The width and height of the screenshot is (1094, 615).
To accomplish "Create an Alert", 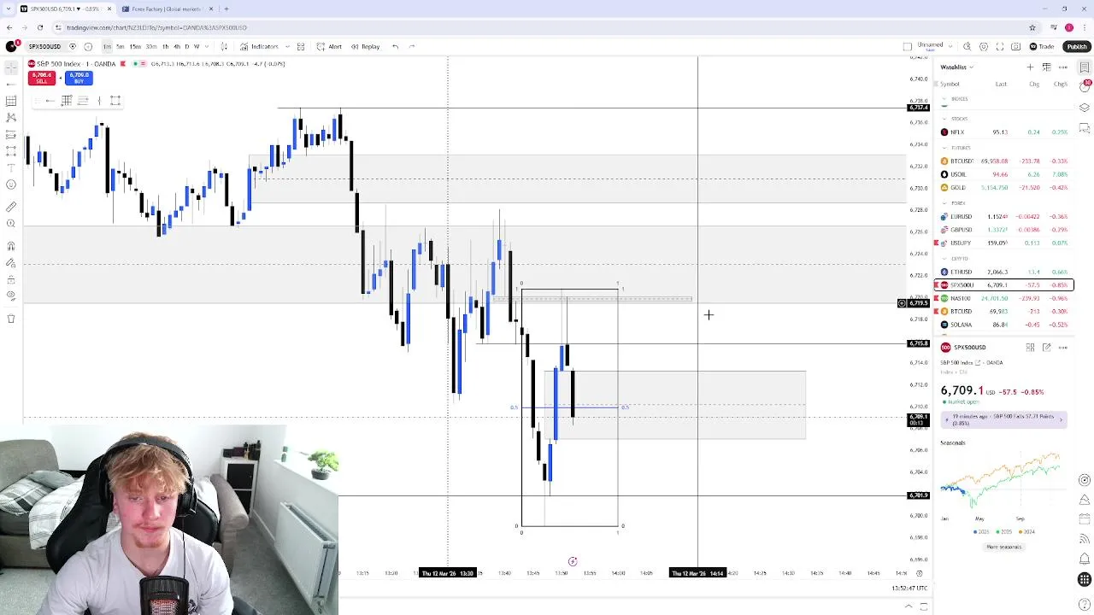I will tap(329, 46).
